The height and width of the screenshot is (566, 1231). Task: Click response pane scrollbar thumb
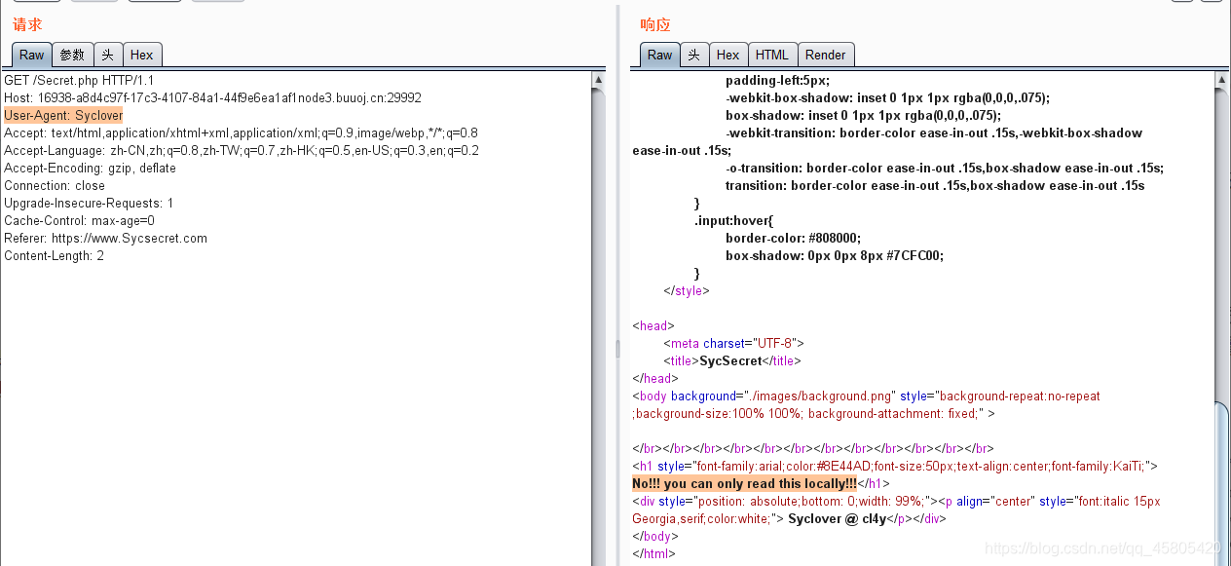1222,482
